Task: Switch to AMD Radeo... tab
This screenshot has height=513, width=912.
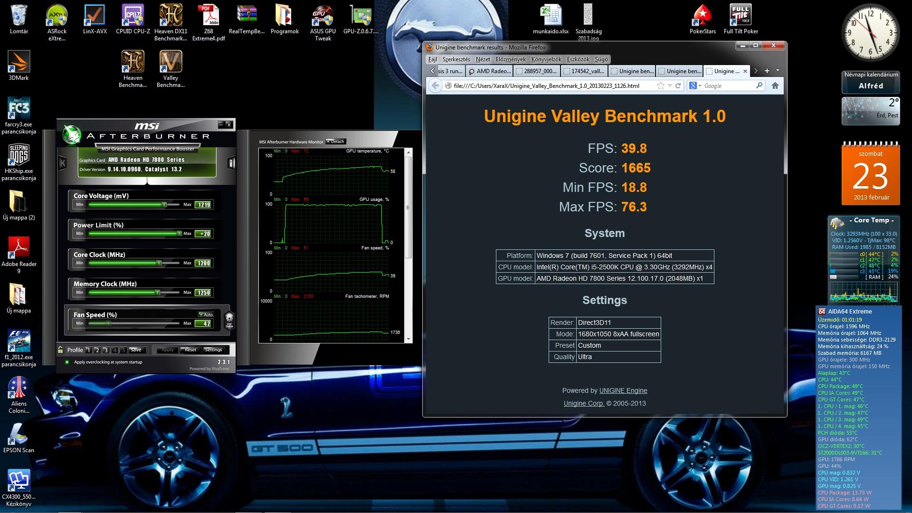Action: tap(490, 71)
